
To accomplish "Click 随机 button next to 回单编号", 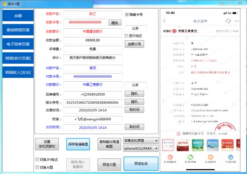I will pyautogui.click(x=134, y=94).
